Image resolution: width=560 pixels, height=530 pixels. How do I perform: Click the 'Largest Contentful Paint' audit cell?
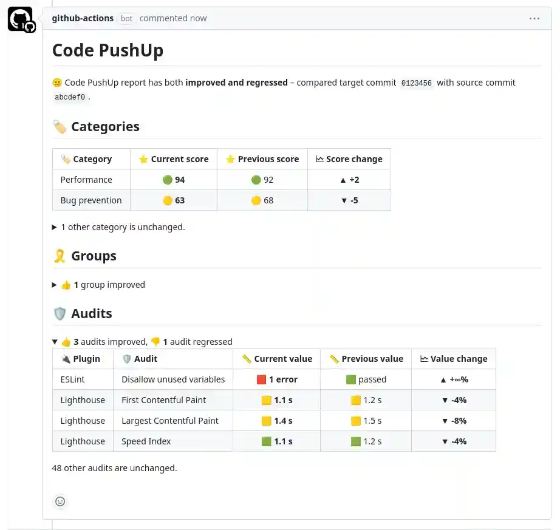170,421
